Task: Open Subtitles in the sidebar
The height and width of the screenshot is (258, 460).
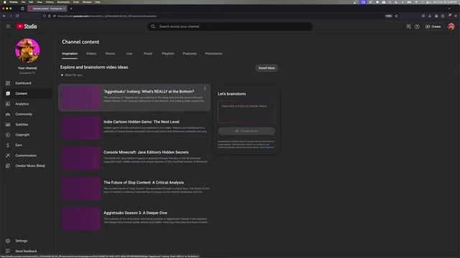Action: [27, 124]
